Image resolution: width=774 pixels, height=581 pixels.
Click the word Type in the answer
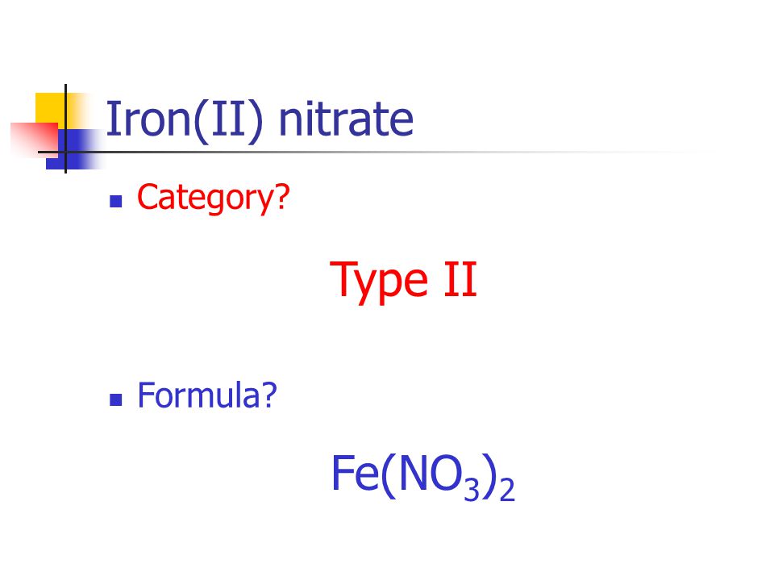tap(379, 282)
